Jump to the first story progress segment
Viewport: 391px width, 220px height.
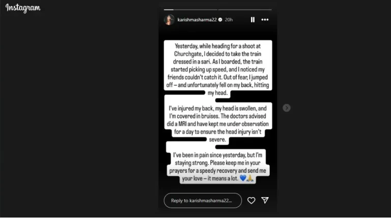pos(190,10)
